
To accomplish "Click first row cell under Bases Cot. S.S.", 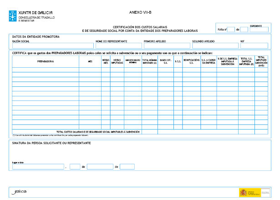I will pyautogui.click(x=165, y=70).
